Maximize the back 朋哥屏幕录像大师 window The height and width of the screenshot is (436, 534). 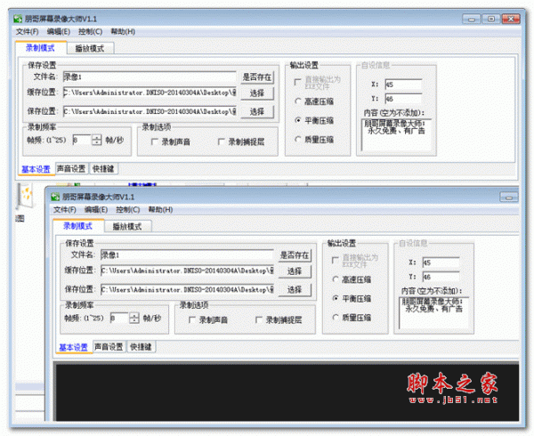pyautogui.click(x=491, y=19)
